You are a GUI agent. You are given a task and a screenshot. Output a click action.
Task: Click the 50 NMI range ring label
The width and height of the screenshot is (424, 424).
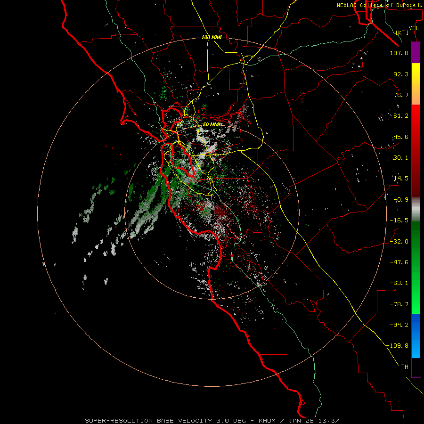click(212, 124)
